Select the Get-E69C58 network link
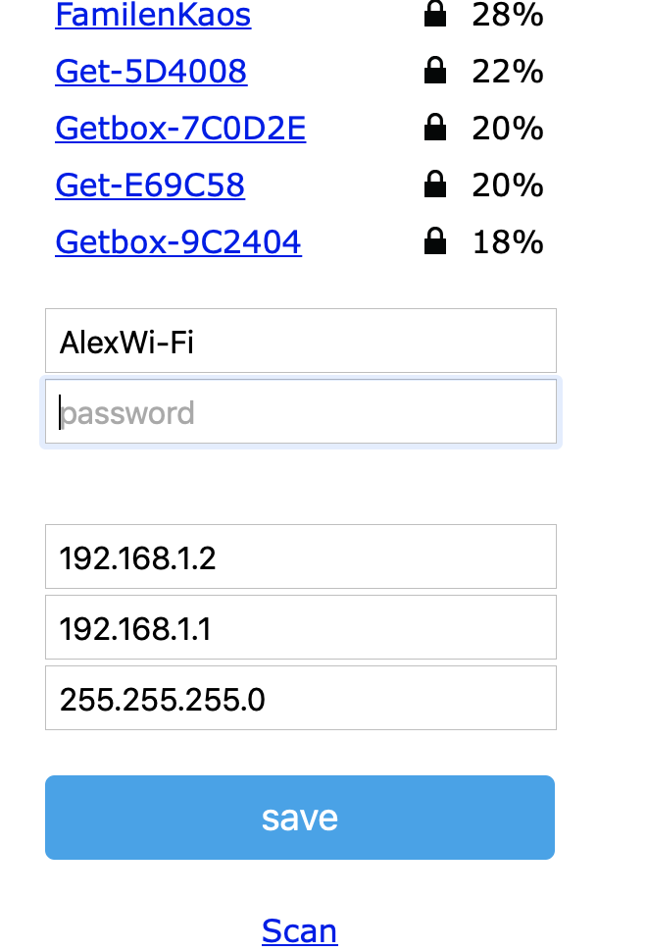The image size is (647, 952). tap(150, 185)
